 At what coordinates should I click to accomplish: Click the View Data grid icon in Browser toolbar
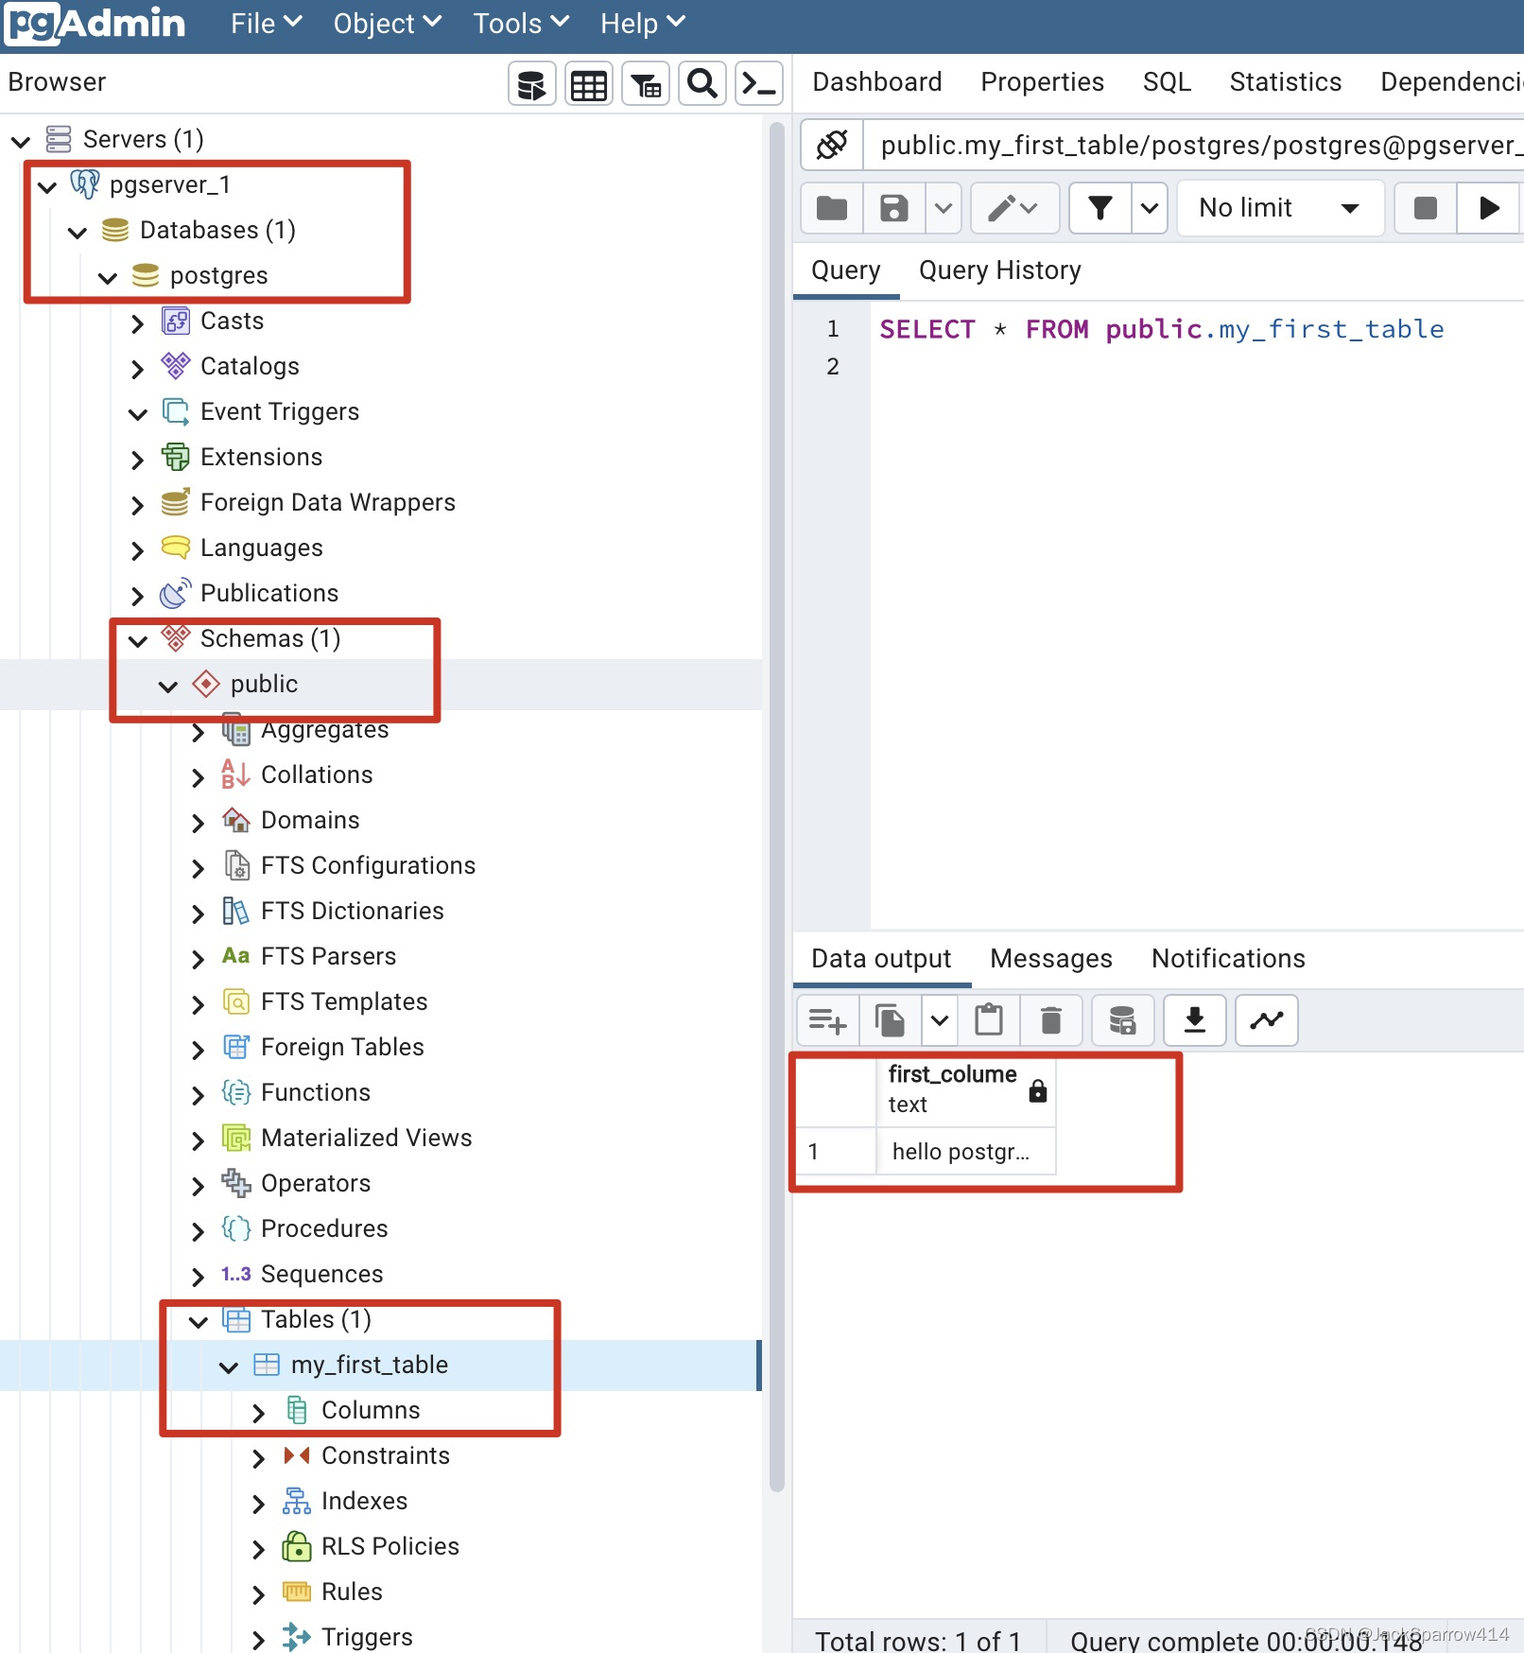pyautogui.click(x=589, y=84)
